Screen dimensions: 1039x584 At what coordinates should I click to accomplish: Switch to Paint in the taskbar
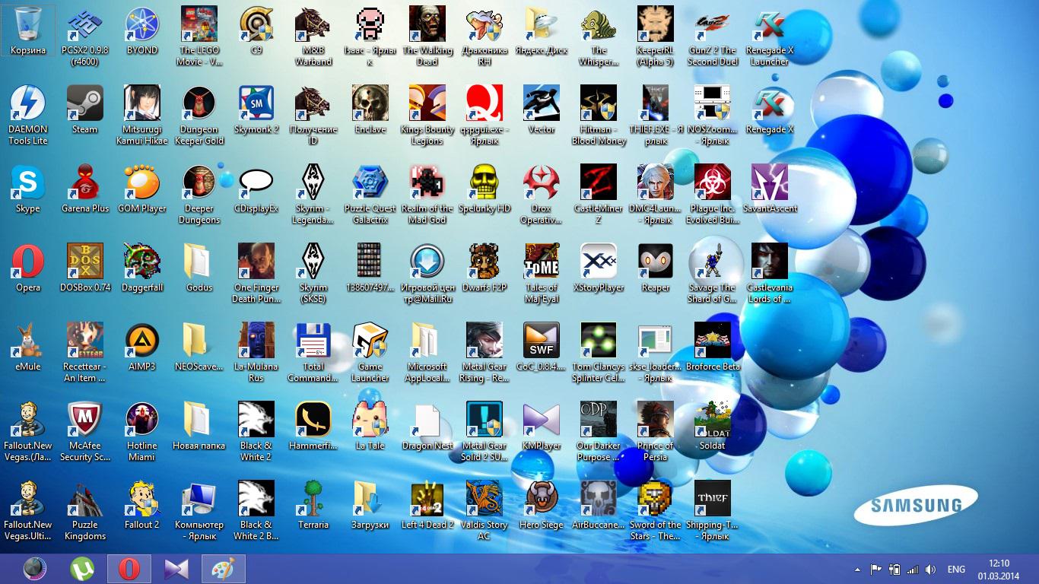[223, 569]
